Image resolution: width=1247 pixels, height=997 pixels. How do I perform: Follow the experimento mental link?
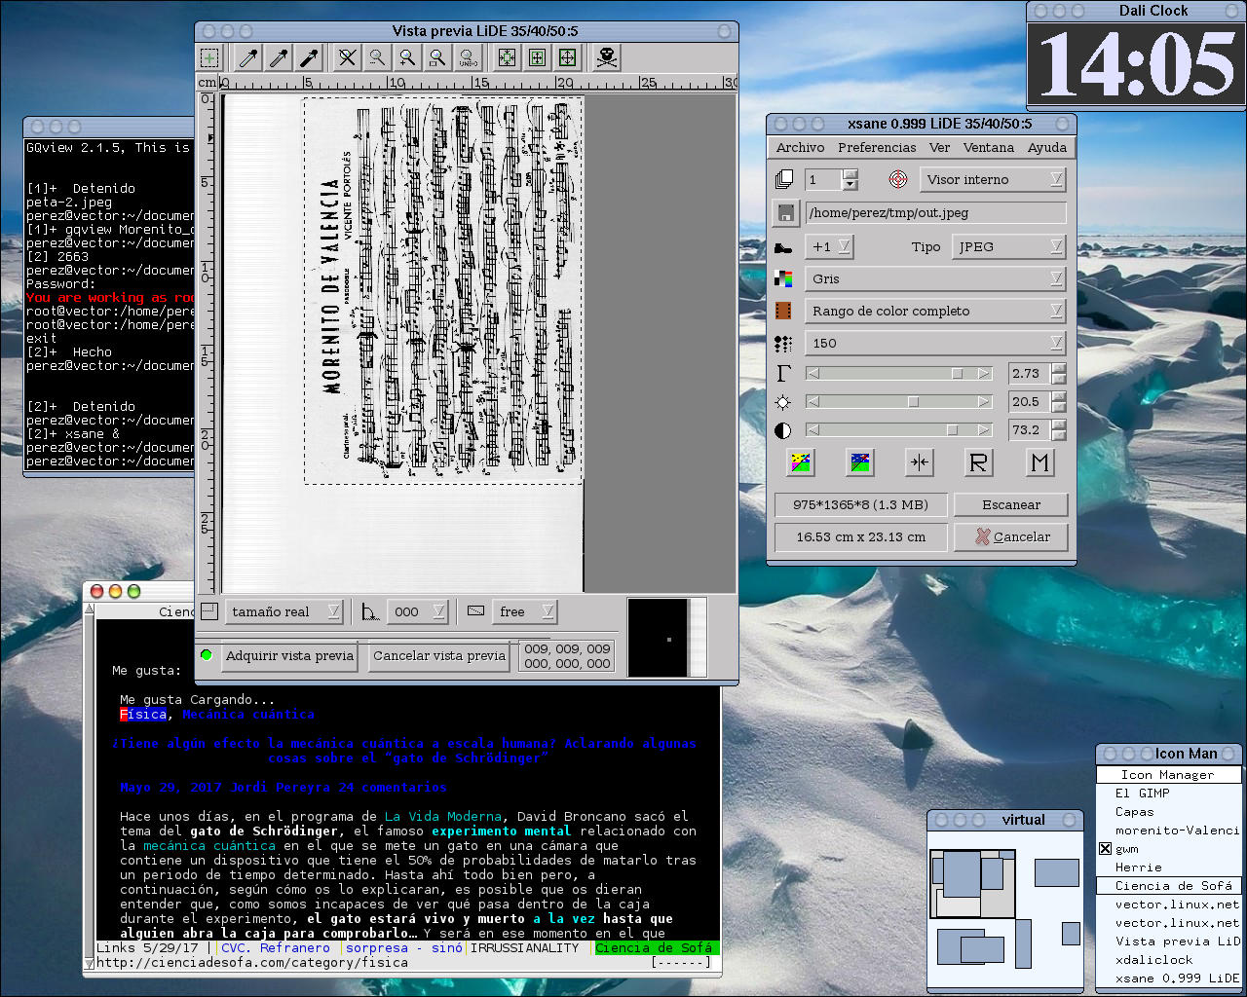(x=502, y=831)
